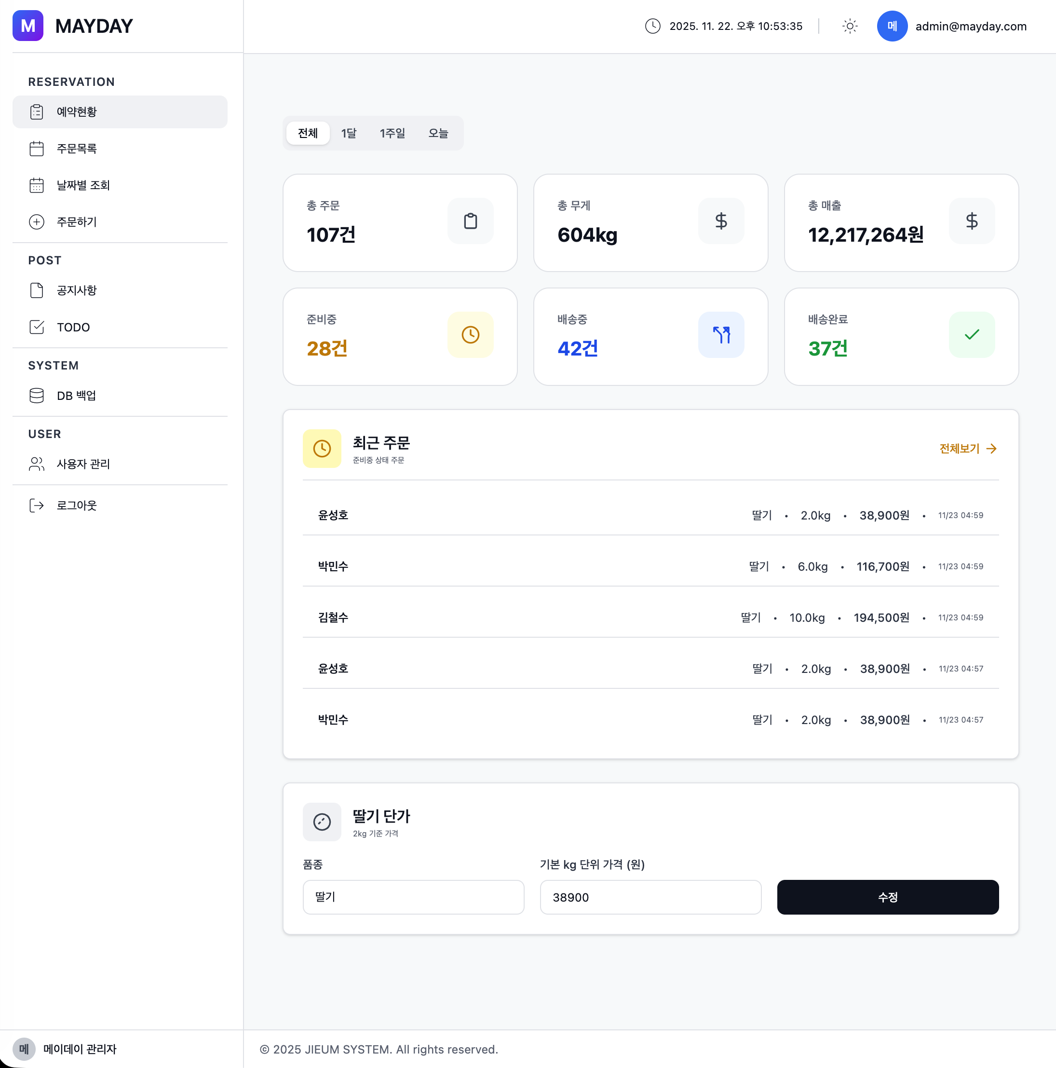1056x1068 pixels.
Task: Switch to the 오늘 filter tab
Action: tap(438, 133)
